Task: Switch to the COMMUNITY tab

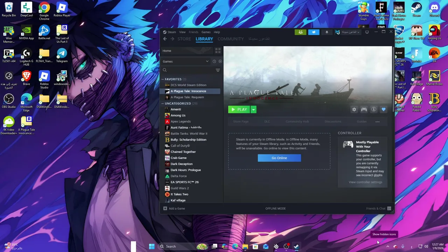Action: 231,39
